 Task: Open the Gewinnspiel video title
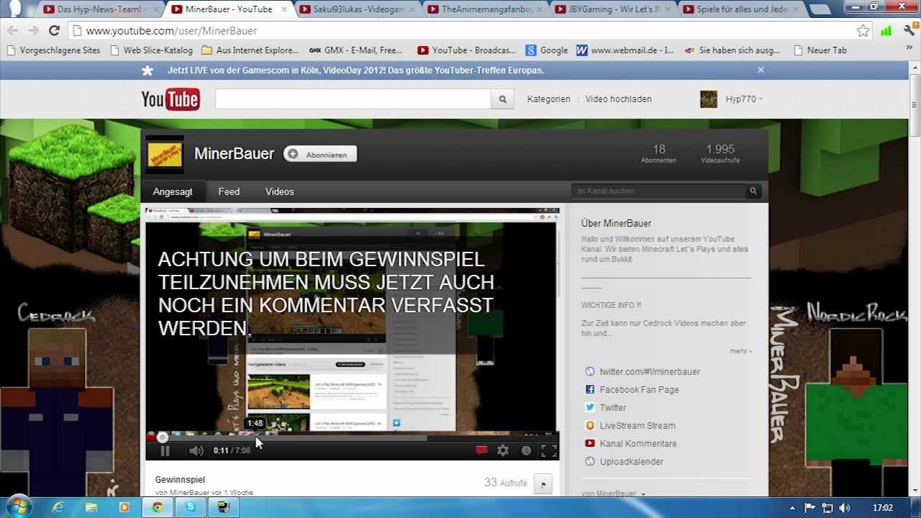click(x=180, y=479)
